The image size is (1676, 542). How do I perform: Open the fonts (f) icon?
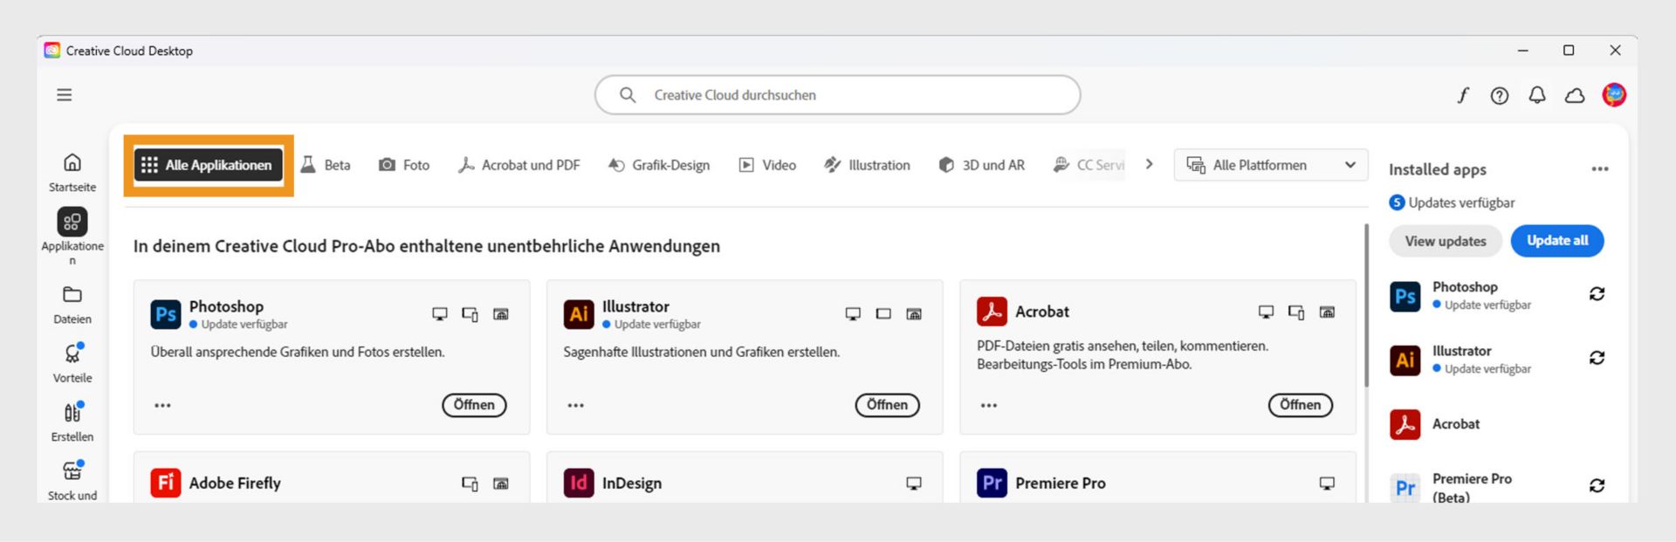tap(1463, 95)
